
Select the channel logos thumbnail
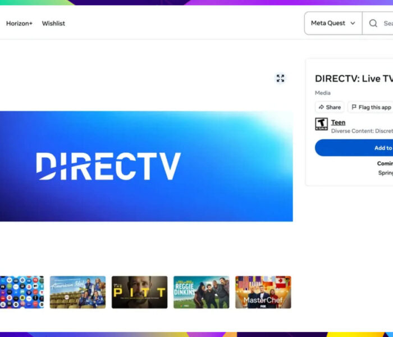click(x=22, y=292)
